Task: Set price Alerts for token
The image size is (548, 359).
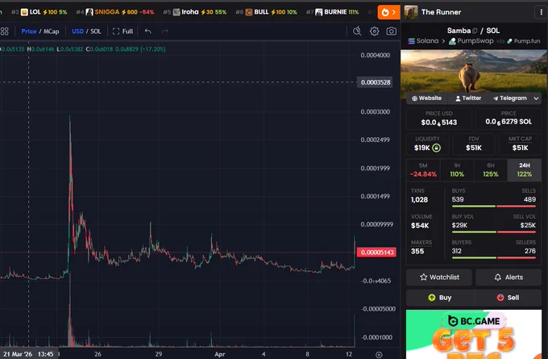Action: [x=509, y=278]
